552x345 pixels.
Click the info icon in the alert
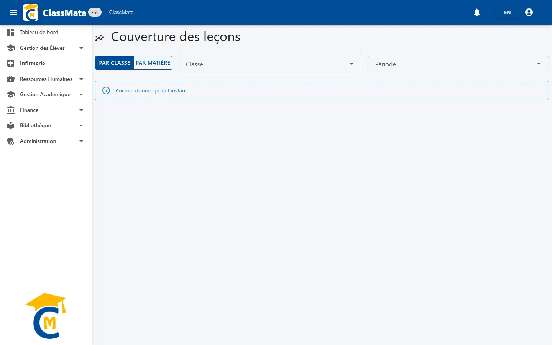[x=106, y=90]
